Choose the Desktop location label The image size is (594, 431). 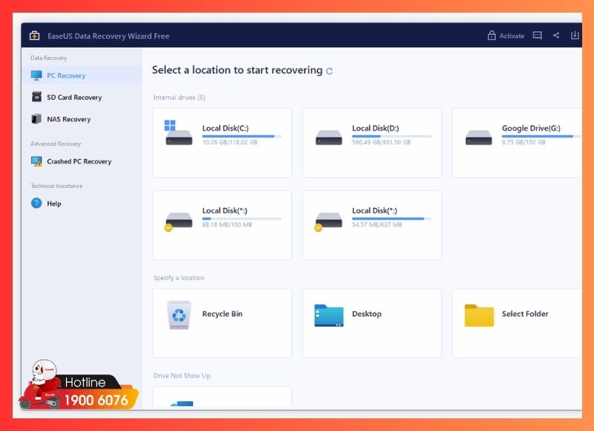(x=367, y=314)
